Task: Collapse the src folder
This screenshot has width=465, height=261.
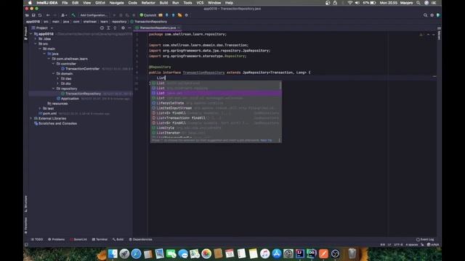Action: 36,43
